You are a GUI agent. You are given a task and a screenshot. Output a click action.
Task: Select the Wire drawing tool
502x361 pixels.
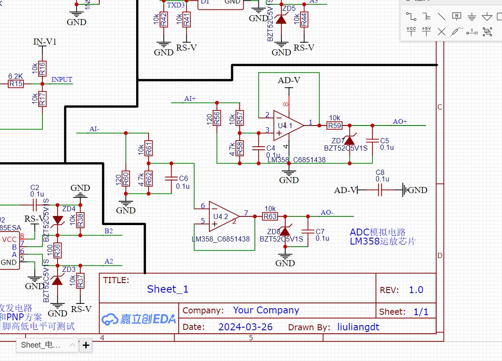tap(411, 16)
